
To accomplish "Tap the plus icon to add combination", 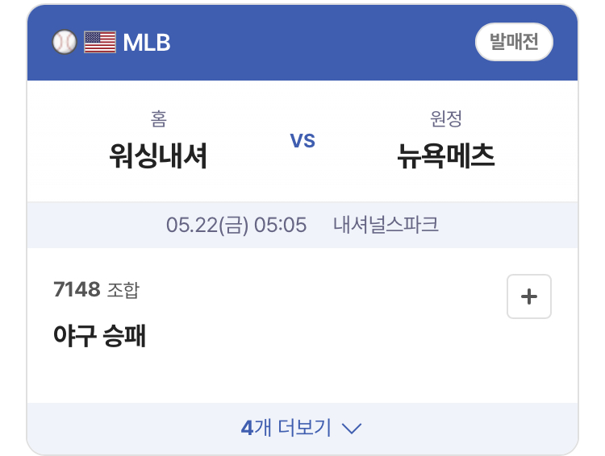I will click(528, 296).
